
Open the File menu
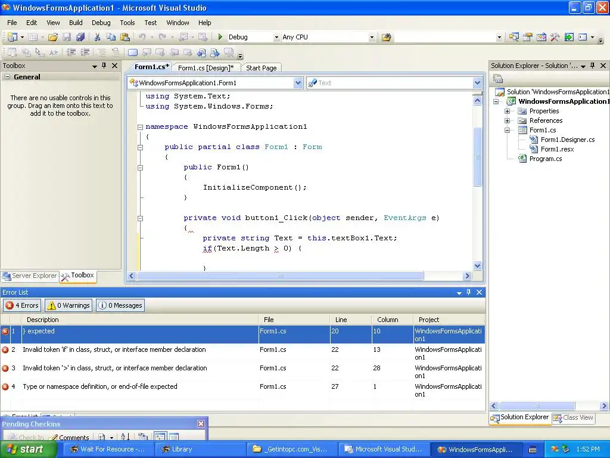(12, 23)
